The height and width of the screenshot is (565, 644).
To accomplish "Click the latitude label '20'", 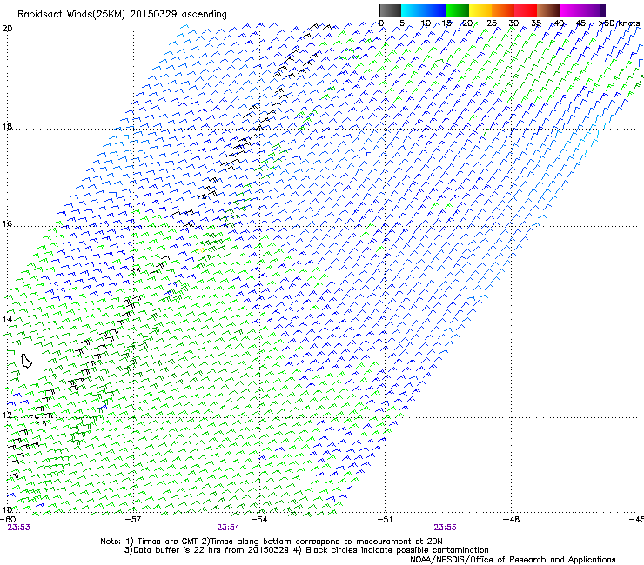I will [x=7, y=29].
